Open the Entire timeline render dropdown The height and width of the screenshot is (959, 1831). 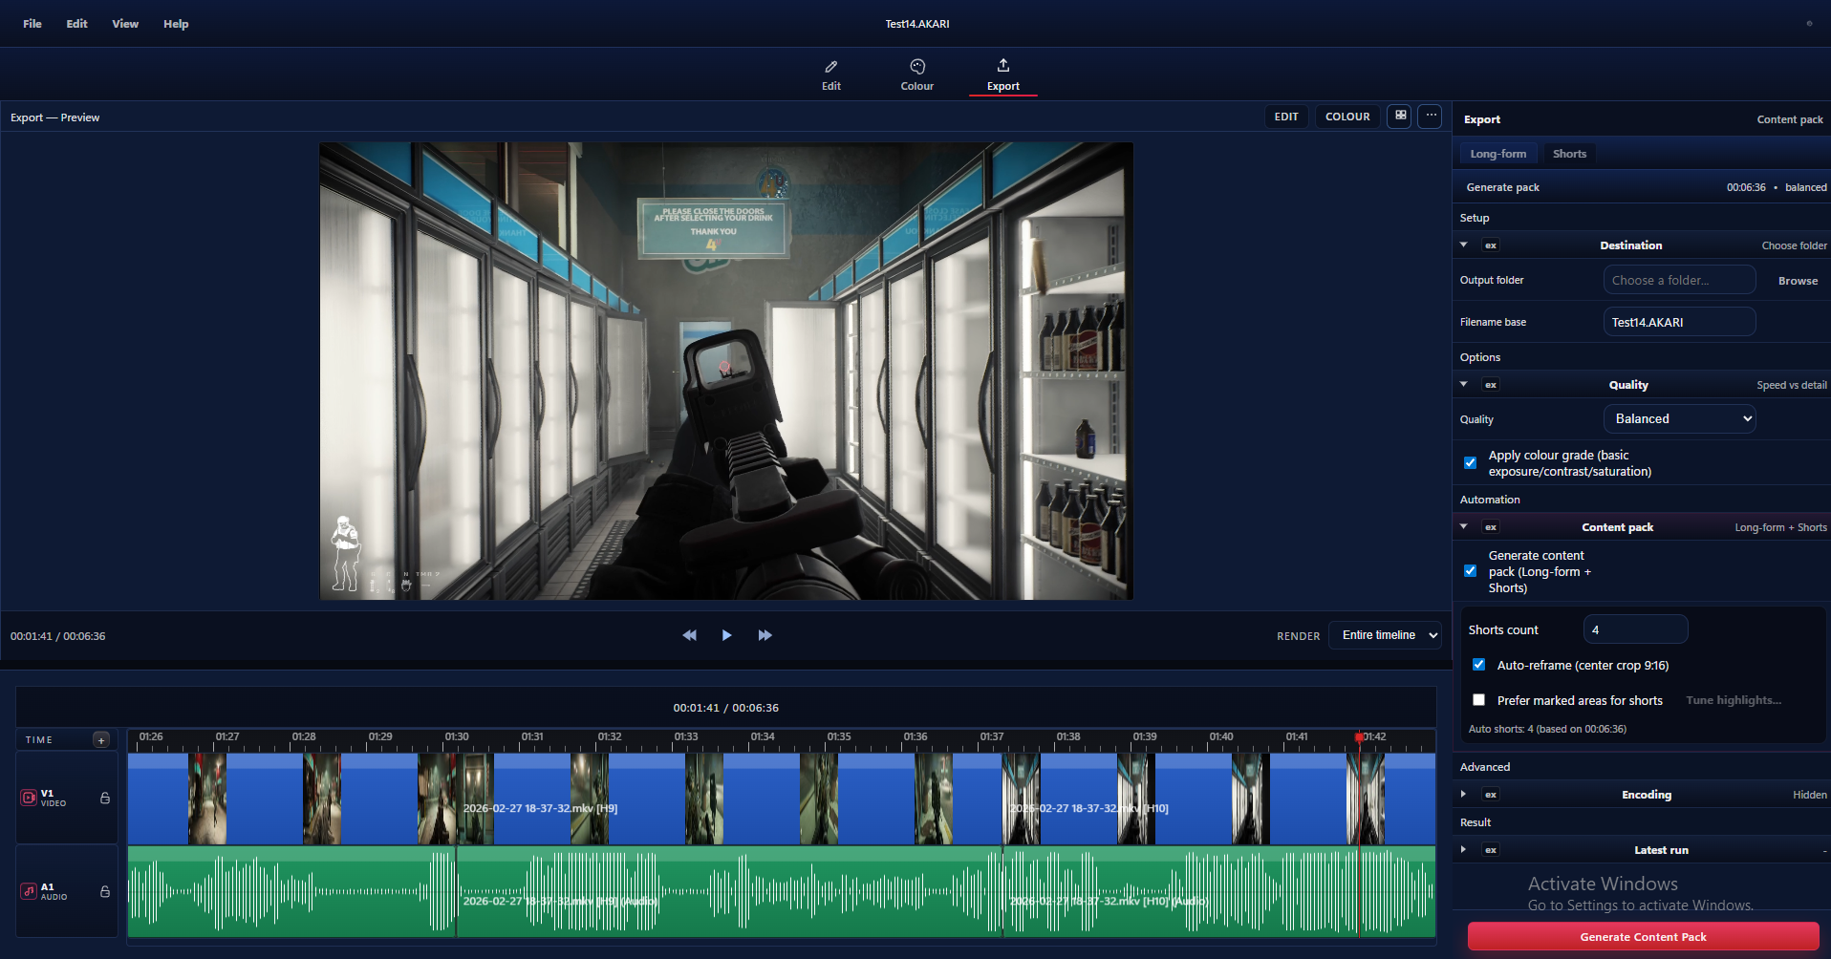[x=1384, y=634]
